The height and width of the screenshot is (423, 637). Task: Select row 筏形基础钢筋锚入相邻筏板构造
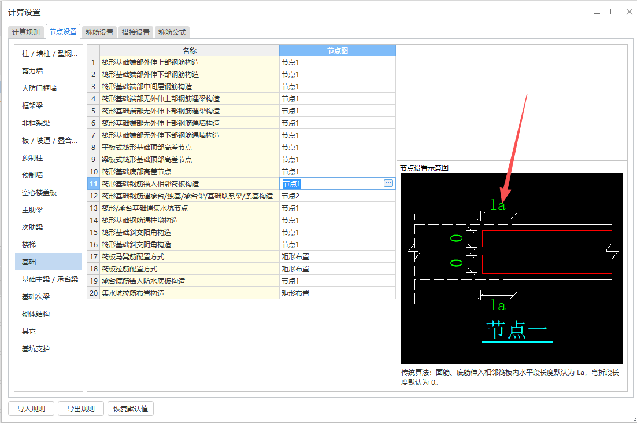tap(190, 184)
